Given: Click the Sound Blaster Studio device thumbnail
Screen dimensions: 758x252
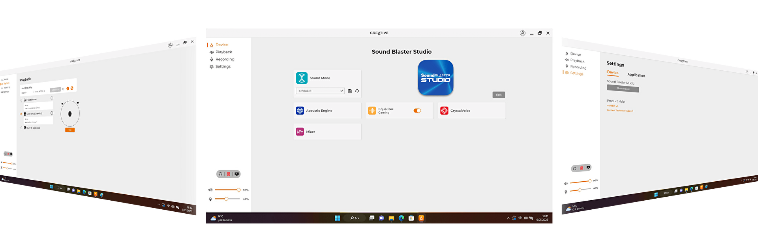Looking at the screenshot, I should point(435,77).
